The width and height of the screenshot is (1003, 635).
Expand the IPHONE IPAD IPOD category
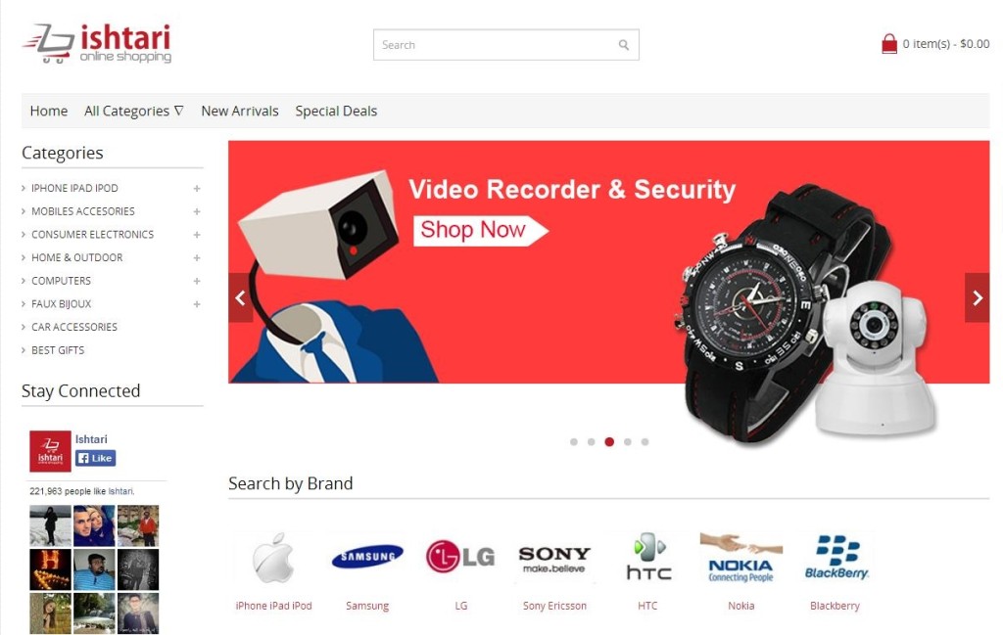pyautogui.click(x=197, y=189)
